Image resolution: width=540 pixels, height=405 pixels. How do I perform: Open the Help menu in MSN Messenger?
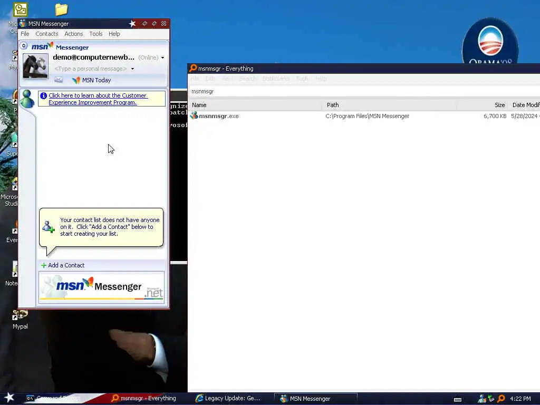(114, 34)
